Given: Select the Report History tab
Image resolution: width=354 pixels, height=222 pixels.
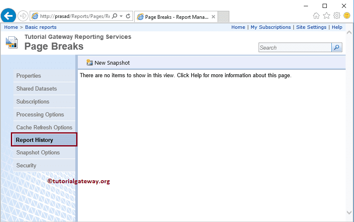Looking at the screenshot, I should click(44, 140).
